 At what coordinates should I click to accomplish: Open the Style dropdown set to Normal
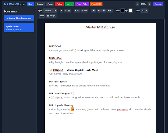point(50,10)
